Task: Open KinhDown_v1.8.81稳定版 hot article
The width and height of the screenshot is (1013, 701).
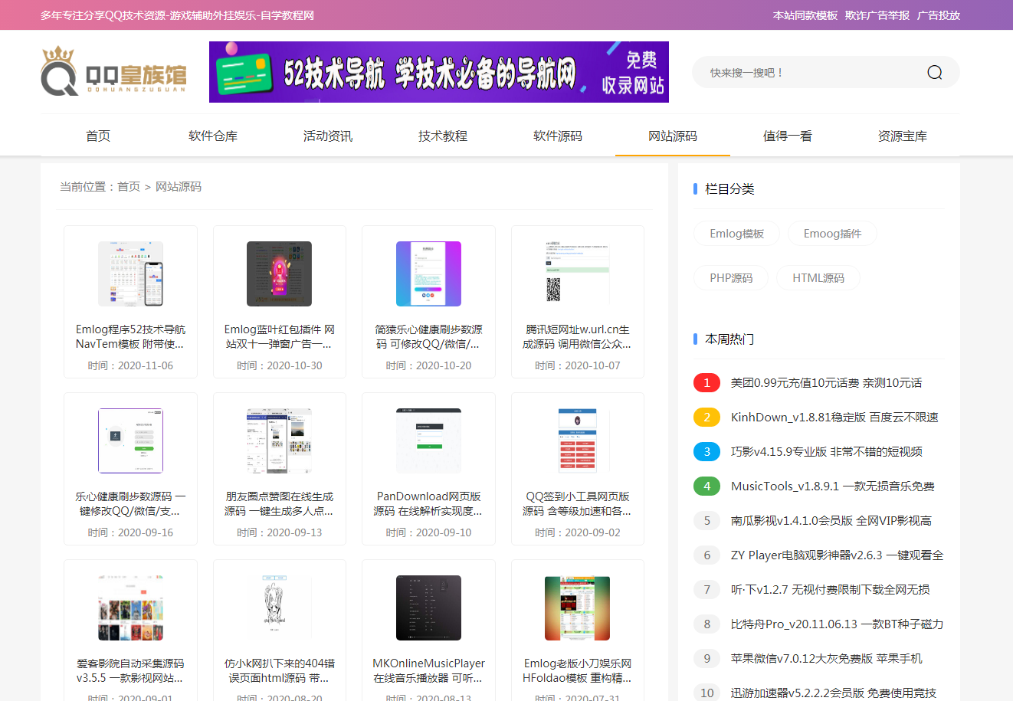Action: tap(834, 418)
